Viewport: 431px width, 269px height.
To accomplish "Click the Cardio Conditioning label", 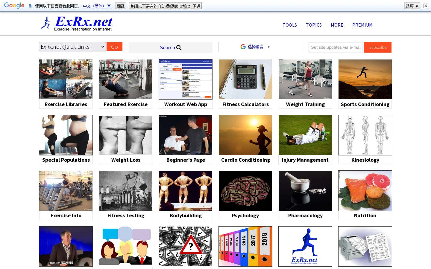I will tap(245, 160).
